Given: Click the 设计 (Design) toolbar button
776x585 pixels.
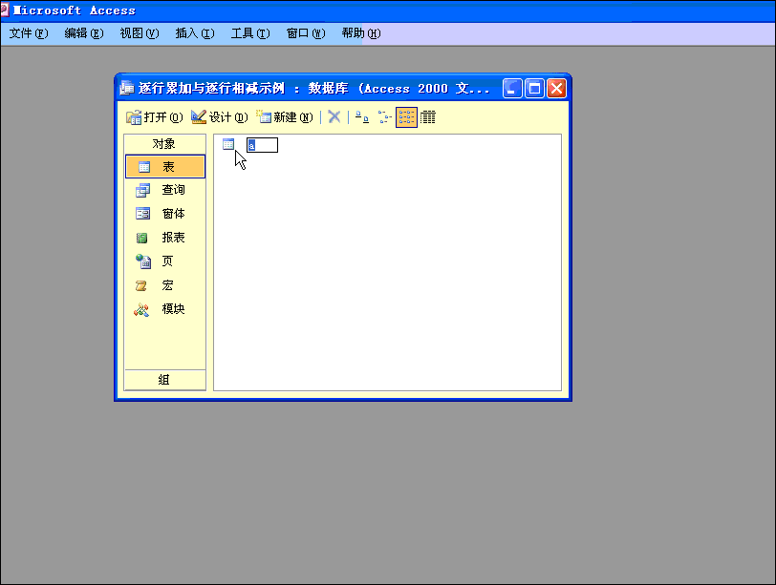Looking at the screenshot, I should pos(220,117).
